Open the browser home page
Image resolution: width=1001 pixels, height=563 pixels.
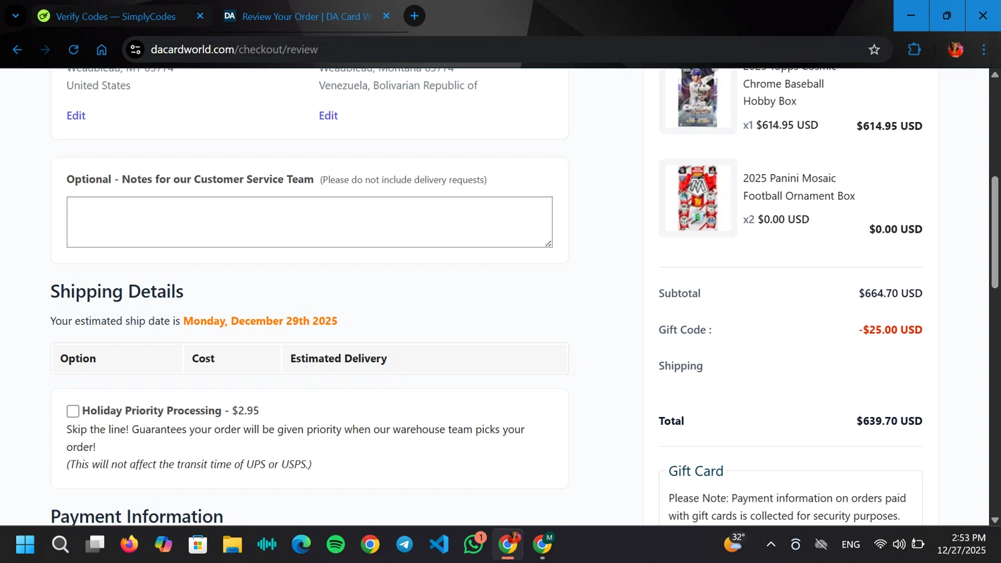[101, 49]
